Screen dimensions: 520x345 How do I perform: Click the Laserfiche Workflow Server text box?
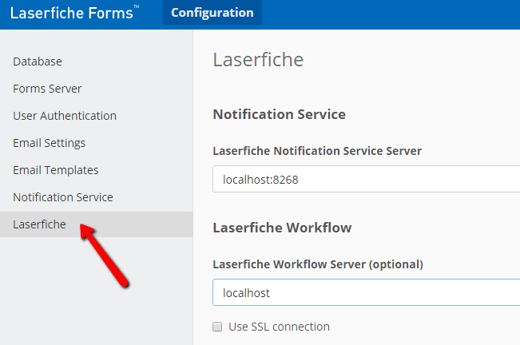pos(366,293)
